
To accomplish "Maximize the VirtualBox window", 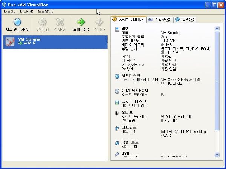I will 214,5.
